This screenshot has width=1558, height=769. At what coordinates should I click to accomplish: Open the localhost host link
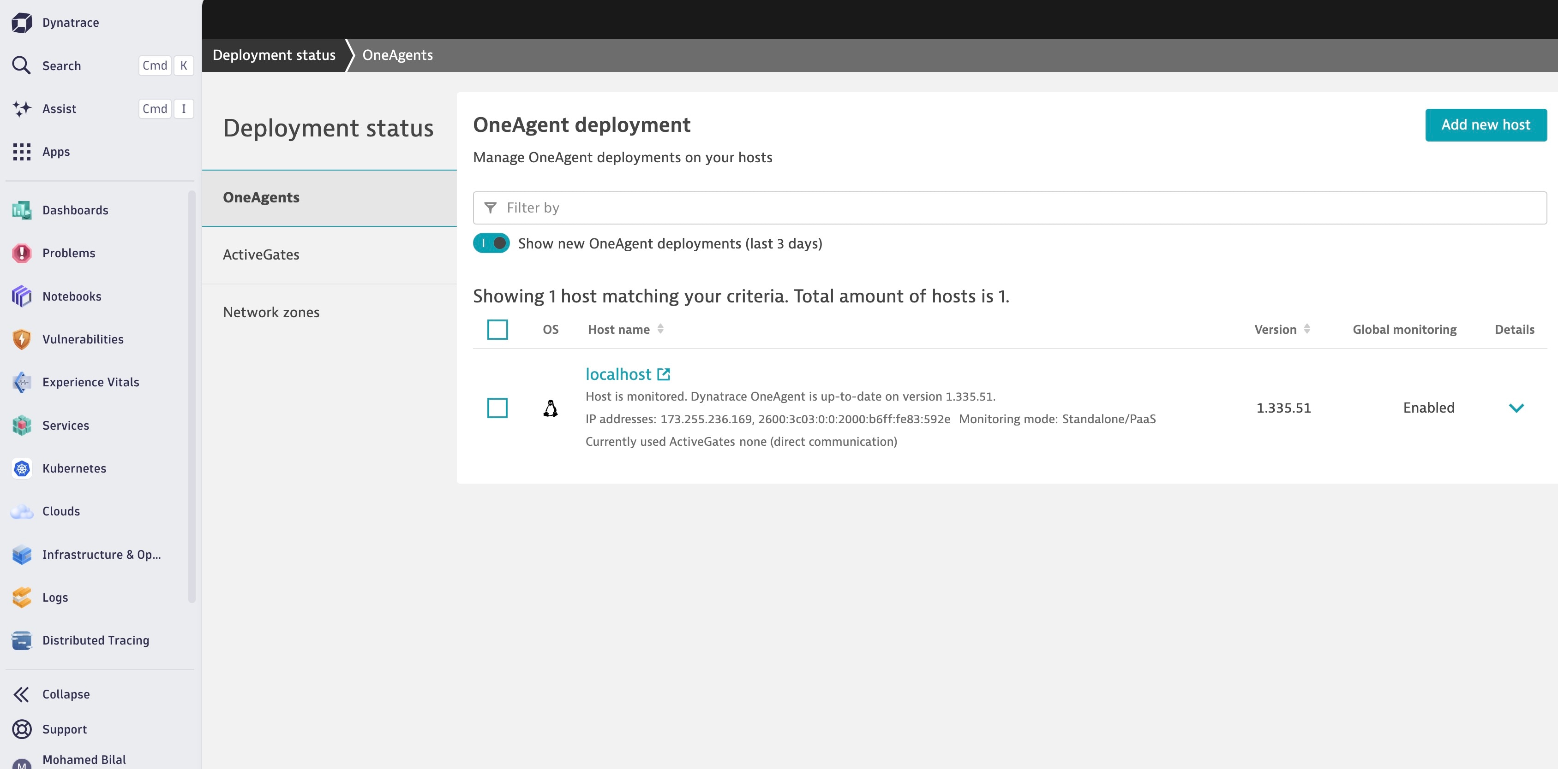point(619,373)
